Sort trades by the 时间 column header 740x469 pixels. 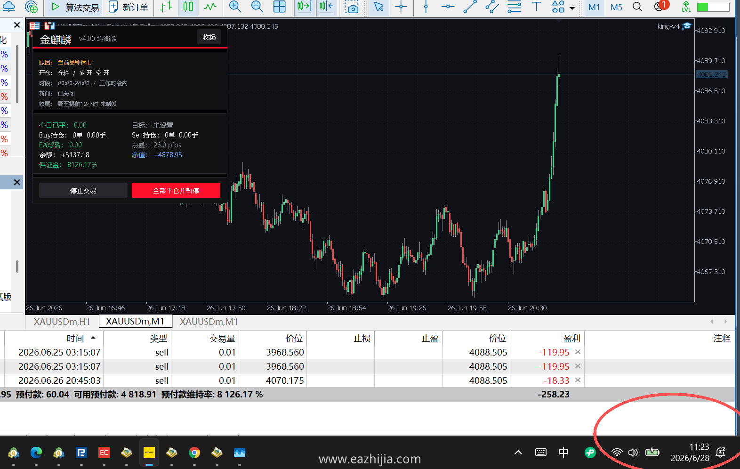pos(75,338)
